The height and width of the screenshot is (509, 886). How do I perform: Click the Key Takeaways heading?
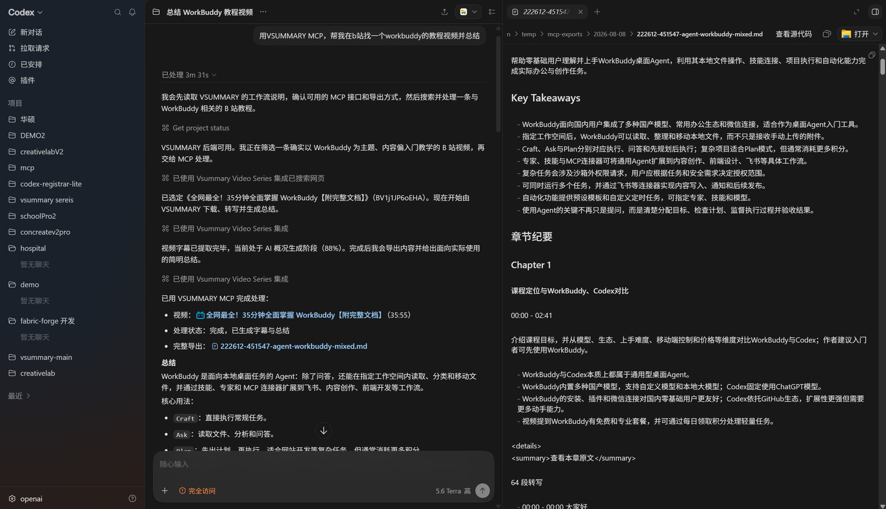545,98
